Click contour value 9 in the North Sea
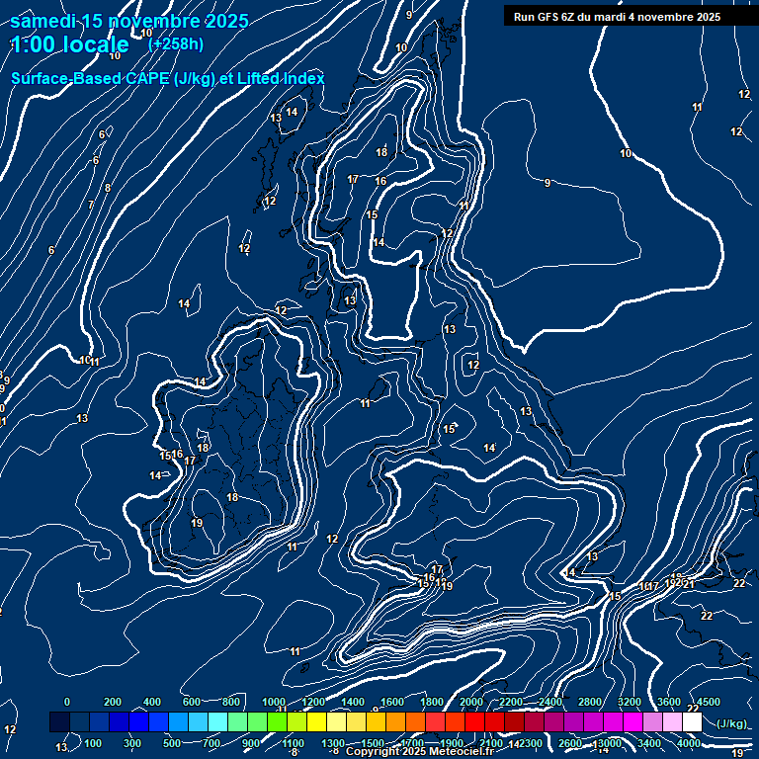 click(547, 183)
